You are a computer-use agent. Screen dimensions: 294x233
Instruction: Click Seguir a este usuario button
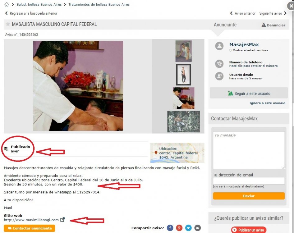click(x=249, y=93)
